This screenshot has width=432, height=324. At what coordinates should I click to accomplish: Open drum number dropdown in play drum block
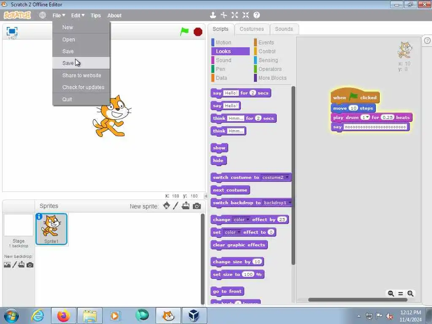coord(365,117)
